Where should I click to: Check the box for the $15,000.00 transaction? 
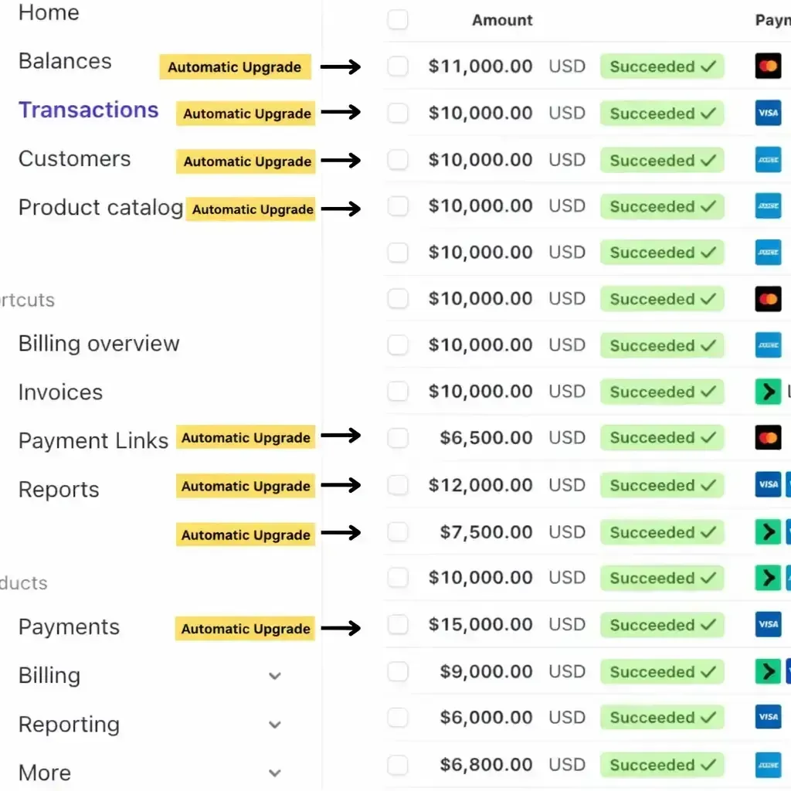click(398, 624)
